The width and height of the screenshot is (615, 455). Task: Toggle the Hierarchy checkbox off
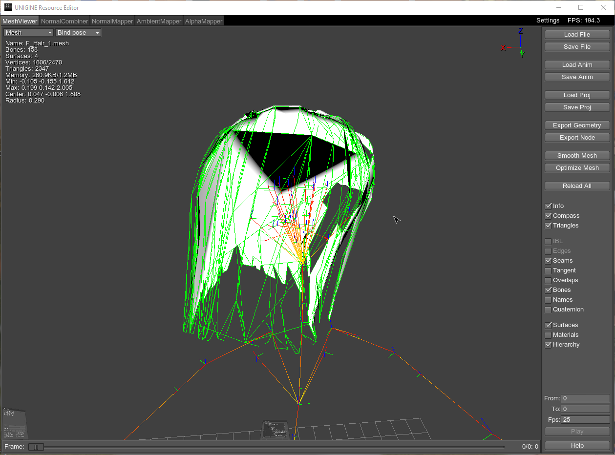(548, 345)
